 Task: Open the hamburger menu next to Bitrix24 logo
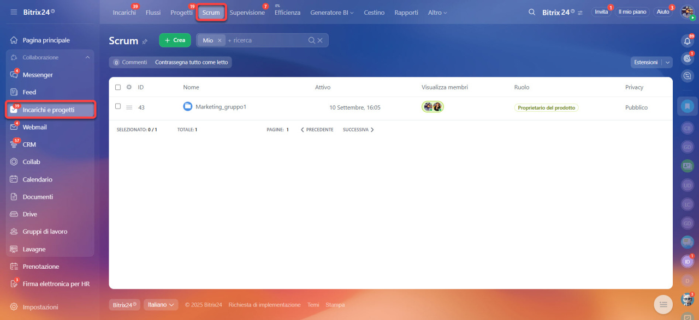14,12
